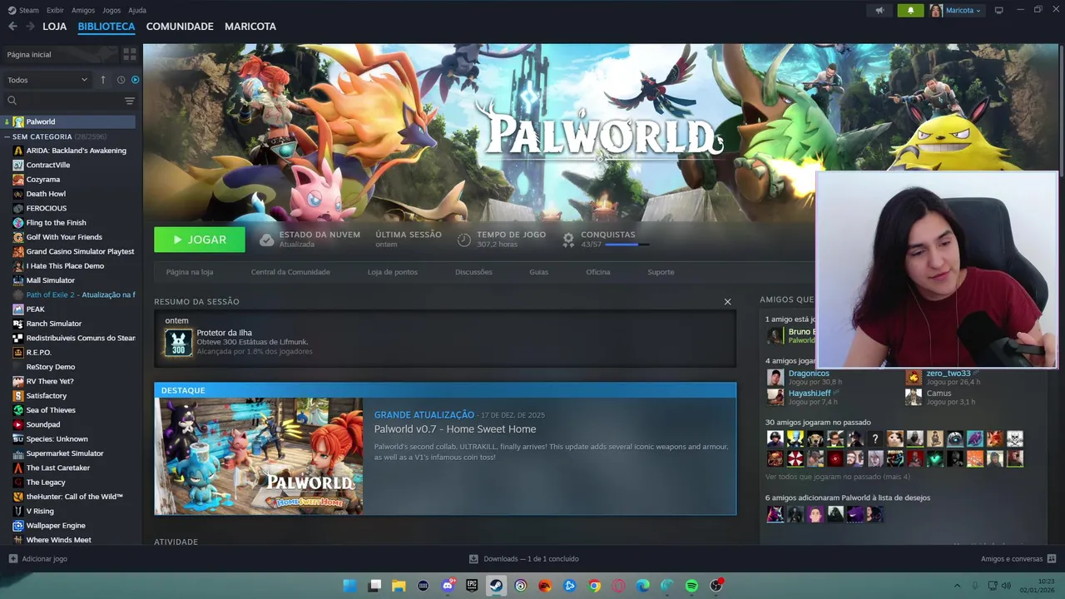The image size is (1065, 599).
Task: Click the green JOGAR button
Action: point(200,240)
